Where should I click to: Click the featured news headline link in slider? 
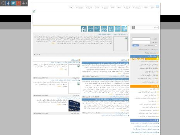tap(113, 34)
